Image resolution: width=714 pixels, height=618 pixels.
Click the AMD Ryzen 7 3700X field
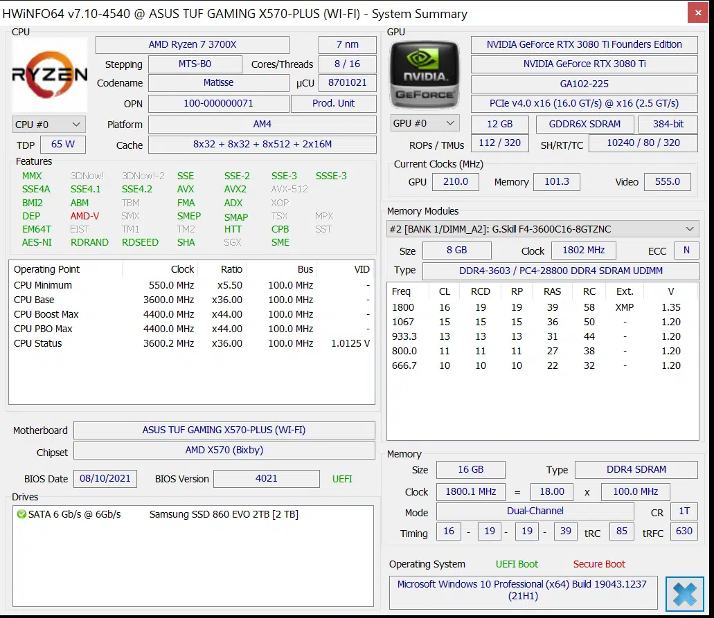click(x=192, y=44)
